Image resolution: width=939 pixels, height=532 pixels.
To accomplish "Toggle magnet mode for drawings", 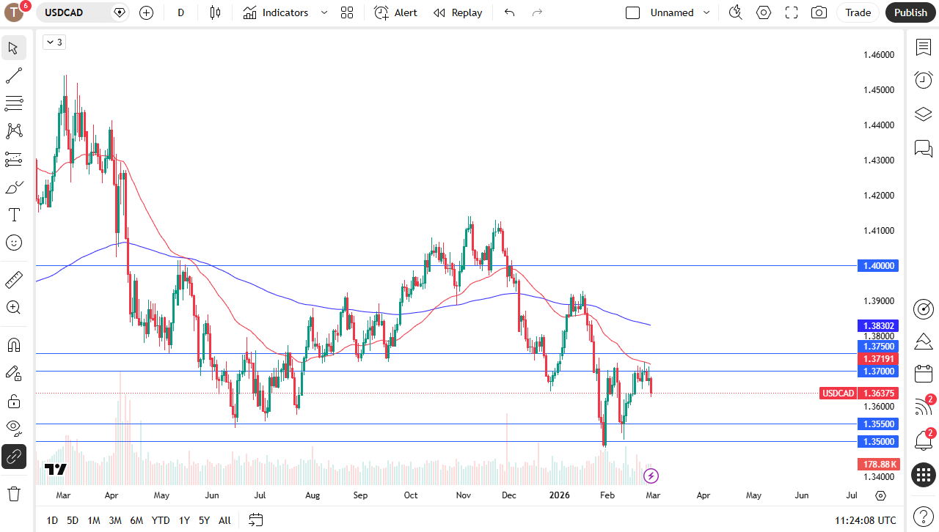I will coord(13,344).
